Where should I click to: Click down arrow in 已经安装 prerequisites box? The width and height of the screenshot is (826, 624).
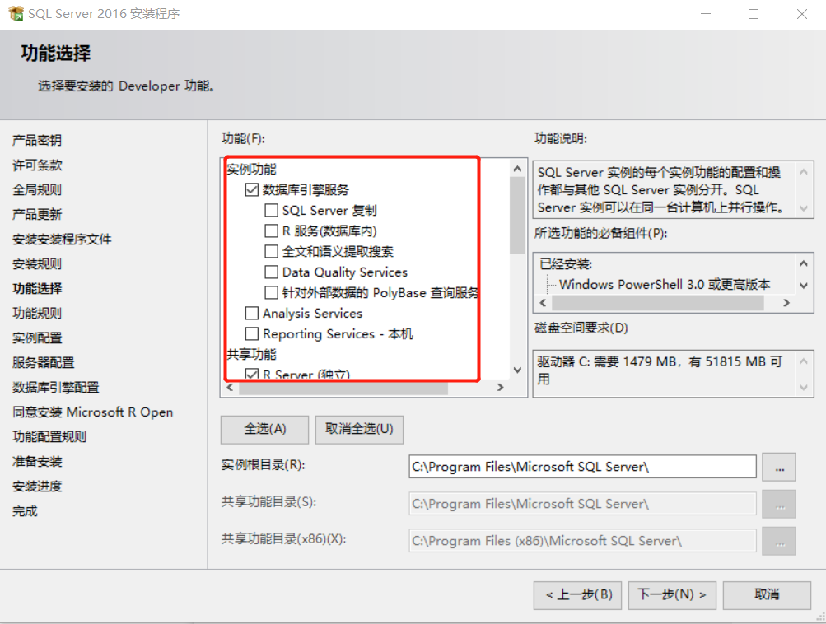pos(803,286)
